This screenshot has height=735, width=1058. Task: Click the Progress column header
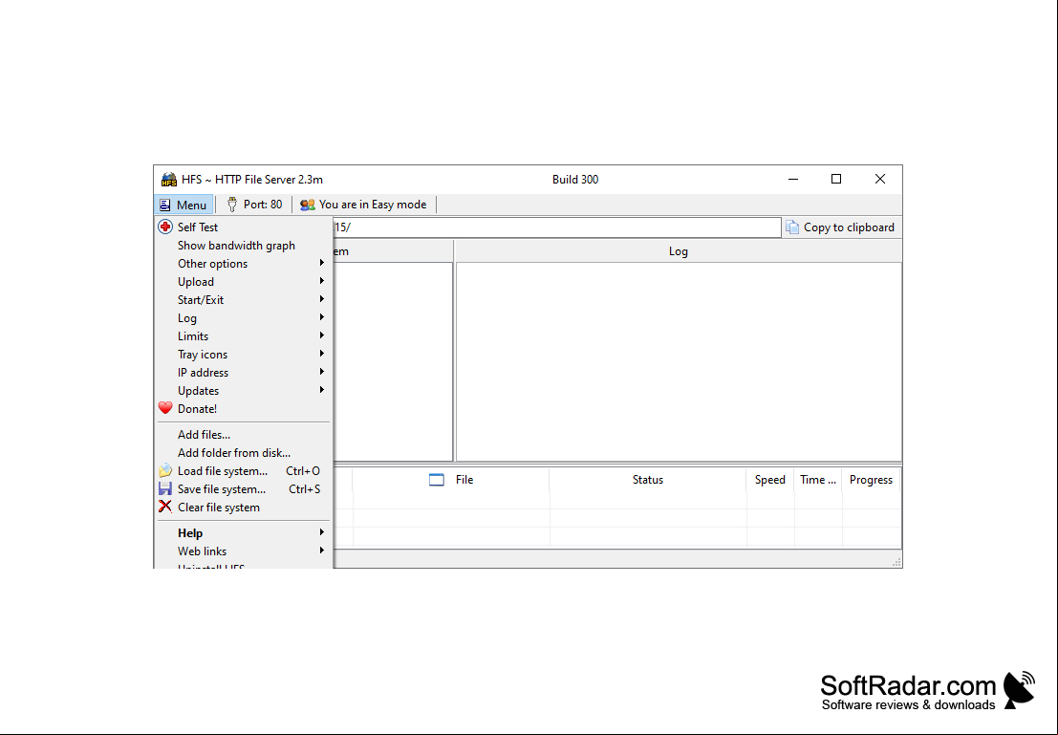pyautogui.click(x=871, y=480)
